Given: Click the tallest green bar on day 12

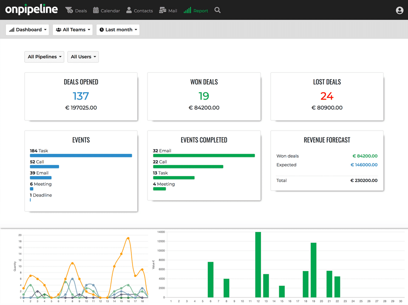Looking at the screenshot, I should coord(258,265).
